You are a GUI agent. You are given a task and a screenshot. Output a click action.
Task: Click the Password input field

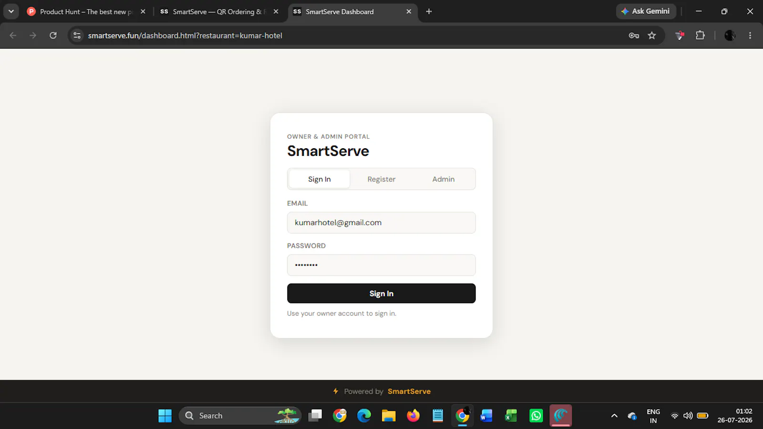(x=381, y=265)
